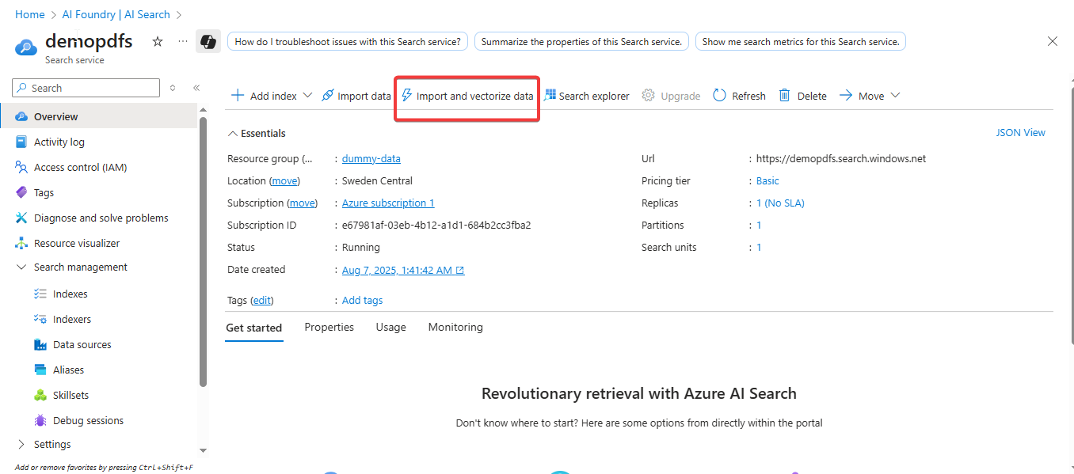Switch to the Properties tab

pyautogui.click(x=329, y=327)
